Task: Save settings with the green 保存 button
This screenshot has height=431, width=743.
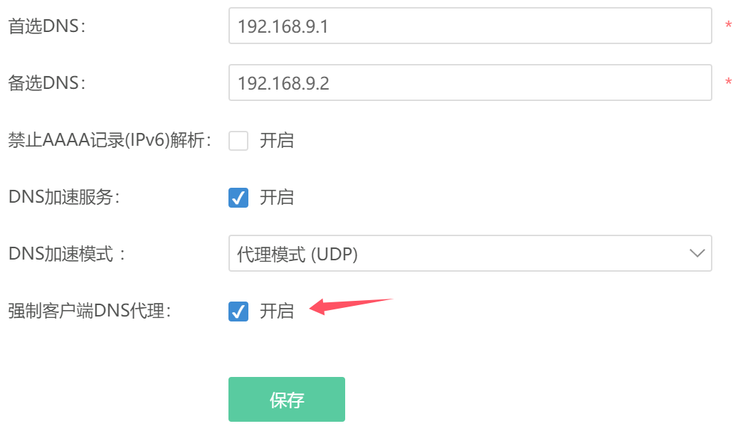Action: (x=287, y=399)
